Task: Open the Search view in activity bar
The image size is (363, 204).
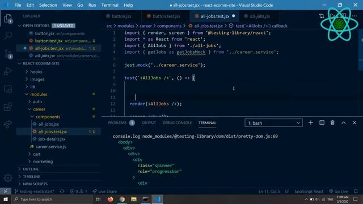Action: [8, 35]
